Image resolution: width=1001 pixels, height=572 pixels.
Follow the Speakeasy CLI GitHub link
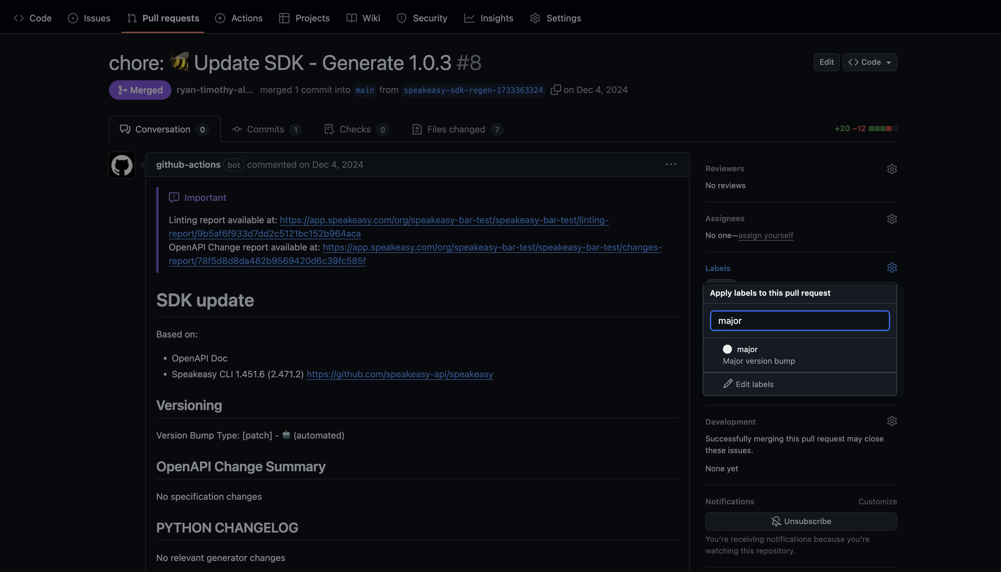coord(399,374)
